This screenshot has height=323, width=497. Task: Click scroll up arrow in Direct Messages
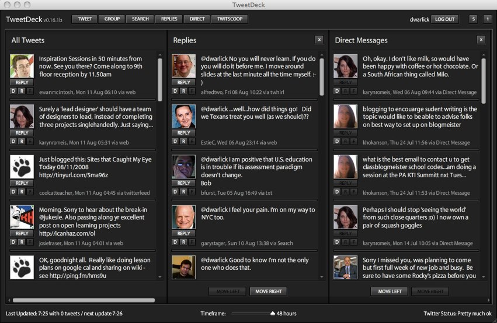(x=484, y=55)
